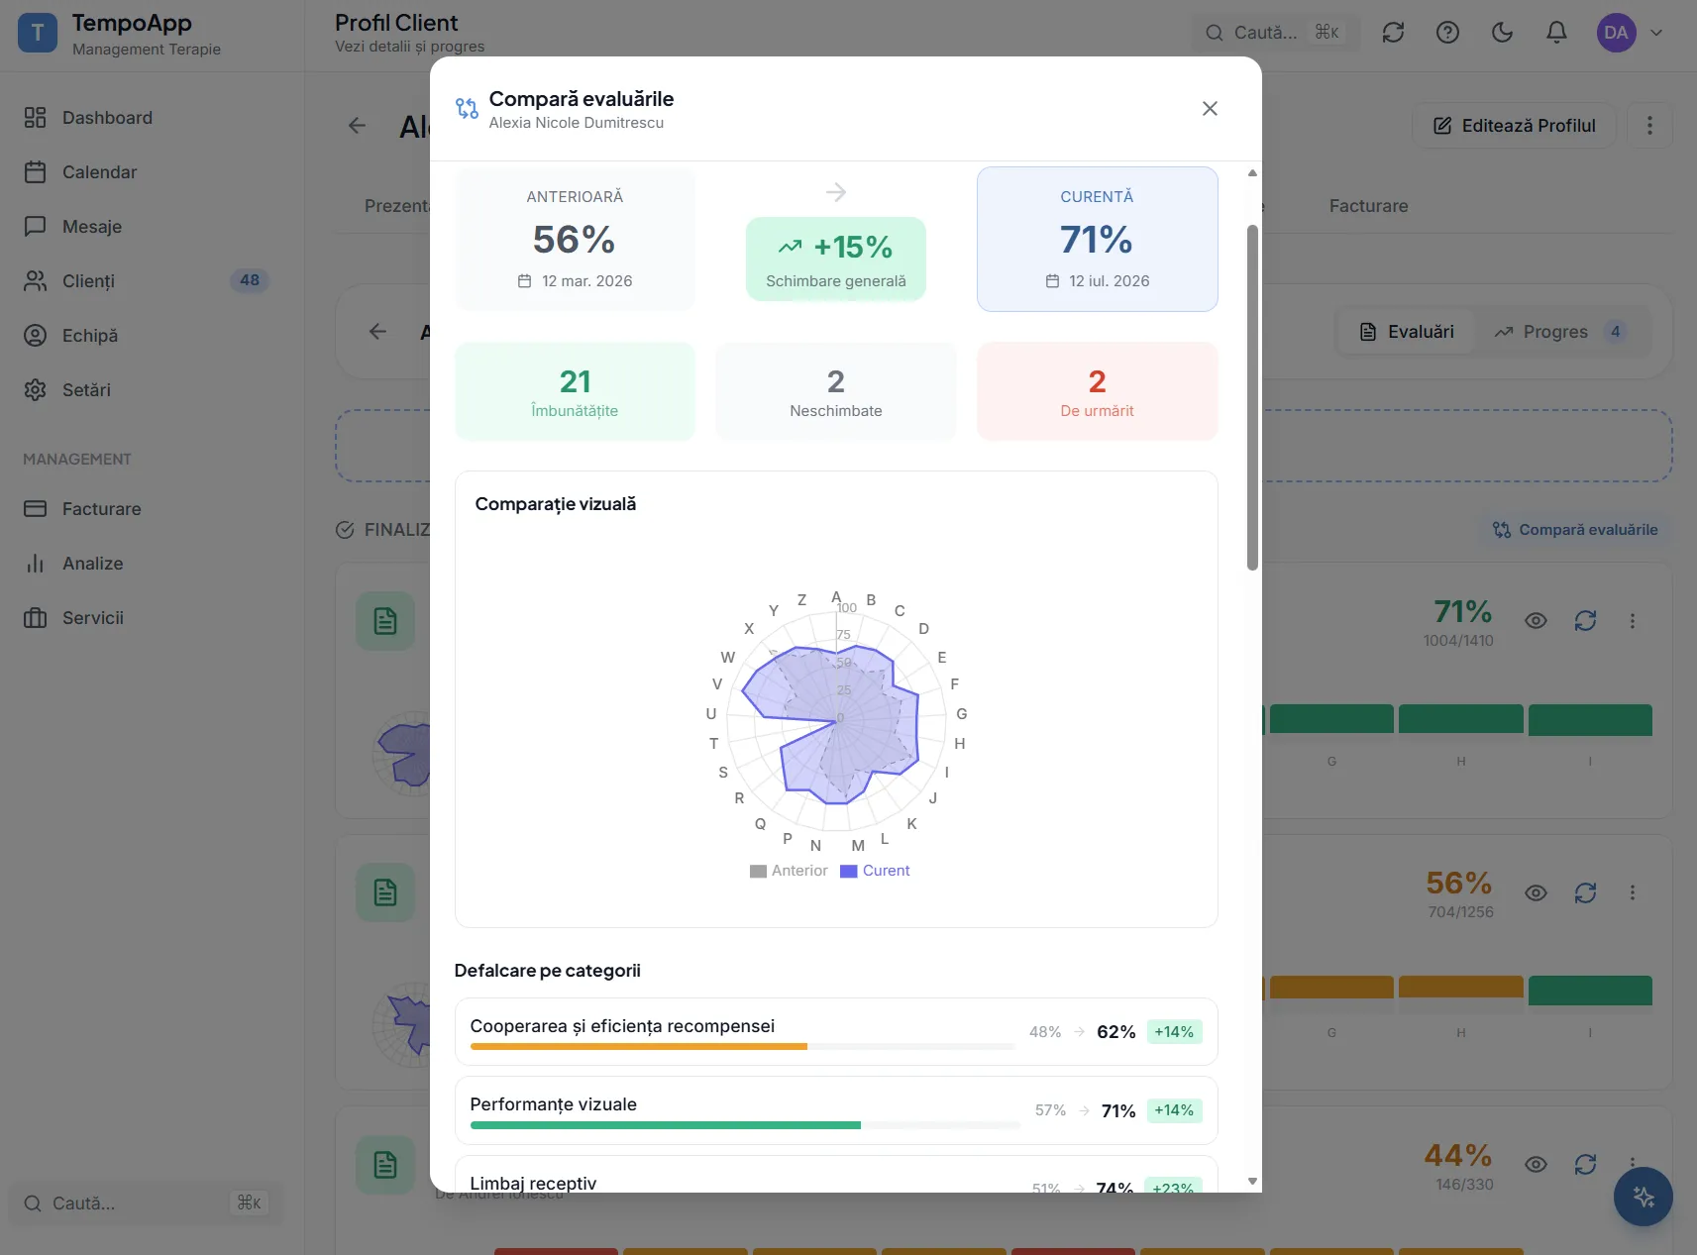The width and height of the screenshot is (1697, 1255).
Task: Click the Limbaj receptiv category row
Action: [836, 1175]
